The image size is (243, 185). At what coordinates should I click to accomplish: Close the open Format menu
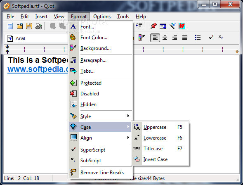[x=79, y=17]
